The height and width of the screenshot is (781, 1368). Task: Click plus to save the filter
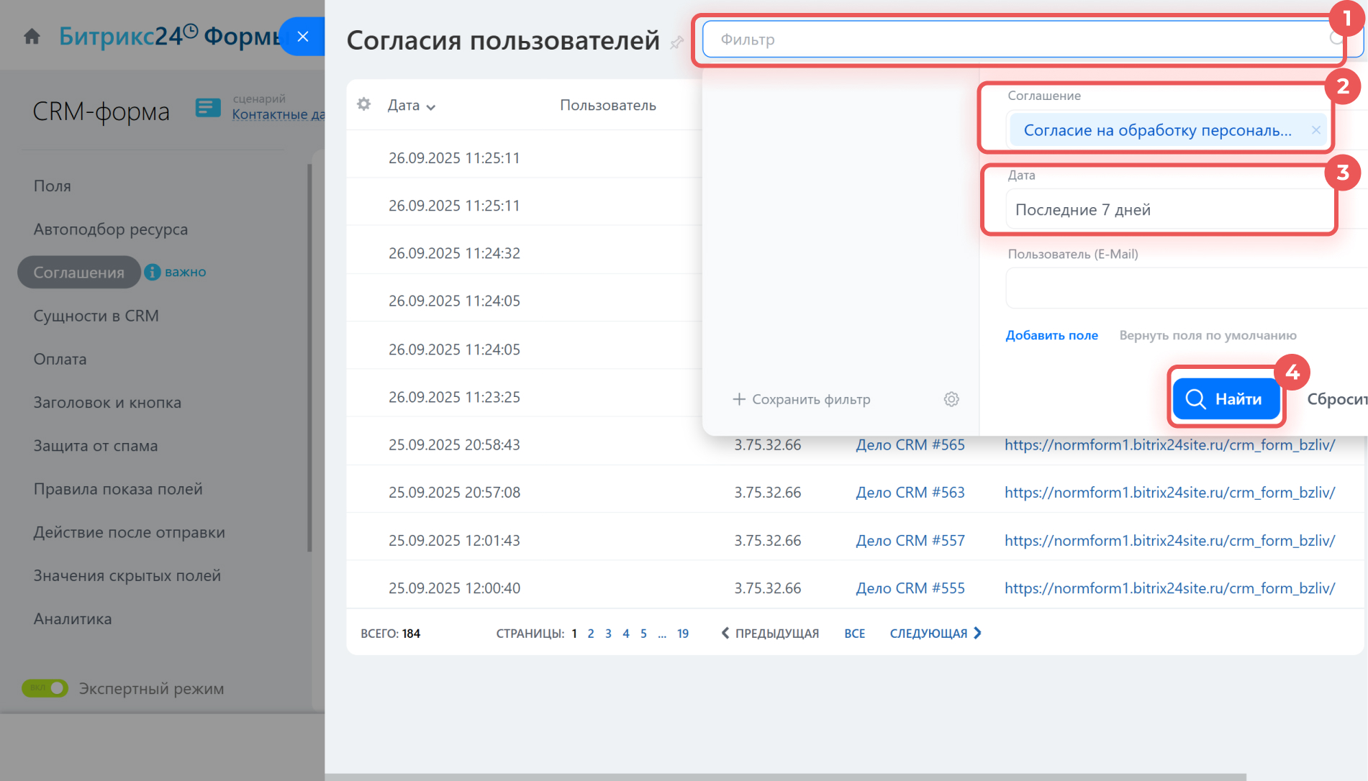(x=739, y=399)
